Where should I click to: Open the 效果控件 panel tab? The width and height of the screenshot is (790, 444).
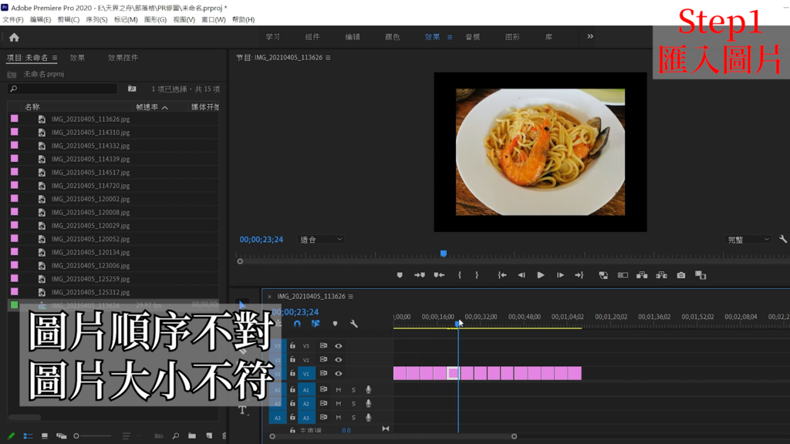123,58
